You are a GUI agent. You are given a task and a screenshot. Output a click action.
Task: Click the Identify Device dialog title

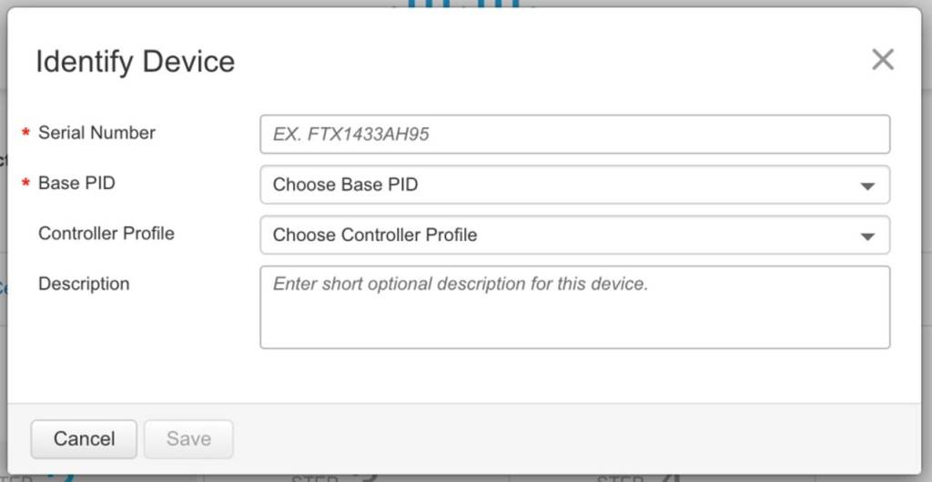tap(135, 62)
